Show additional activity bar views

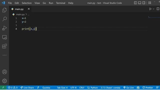[4, 55]
